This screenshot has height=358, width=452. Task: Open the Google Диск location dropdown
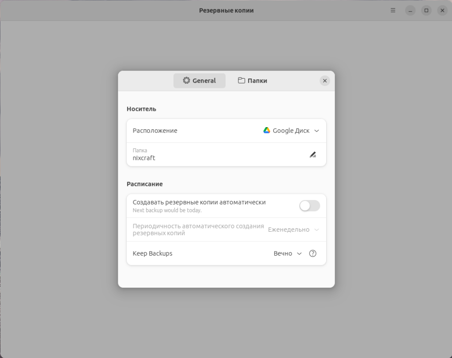(x=291, y=131)
